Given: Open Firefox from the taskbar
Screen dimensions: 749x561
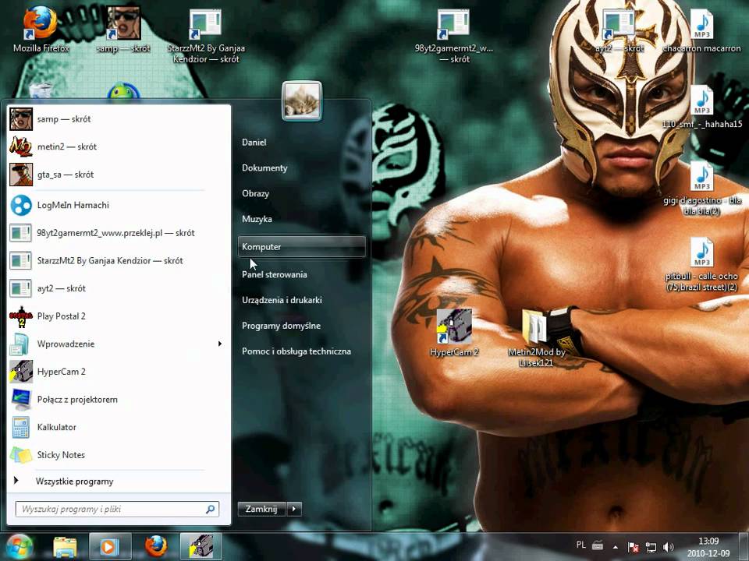Looking at the screenshot, I should pyautogui.click(x=156, y=547).
